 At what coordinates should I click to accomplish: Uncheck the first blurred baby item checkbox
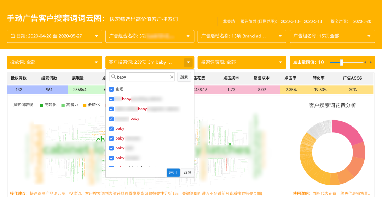point(111,99)
